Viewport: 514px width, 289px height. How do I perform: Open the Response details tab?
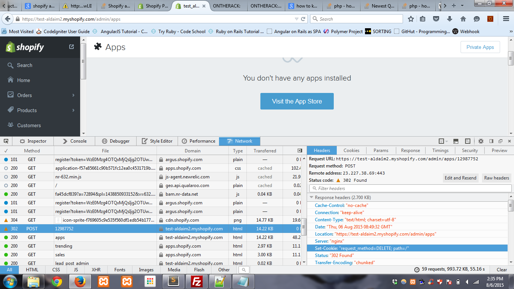(x=410, y=151)
